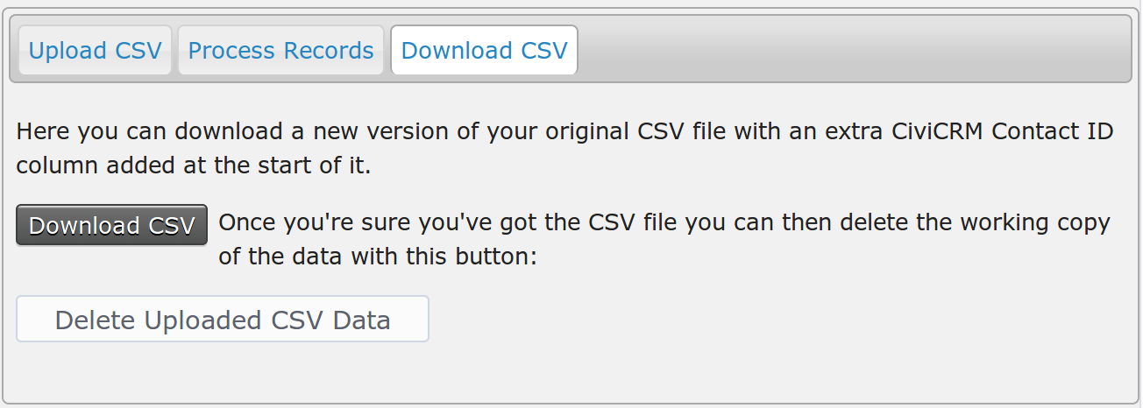This screenshot has width=1143, height=408.
Task: Switch to the Upload CSV tab
Action: pos(95,51)
